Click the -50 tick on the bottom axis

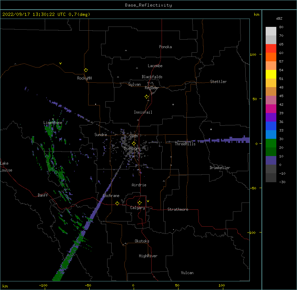(88, 285)
